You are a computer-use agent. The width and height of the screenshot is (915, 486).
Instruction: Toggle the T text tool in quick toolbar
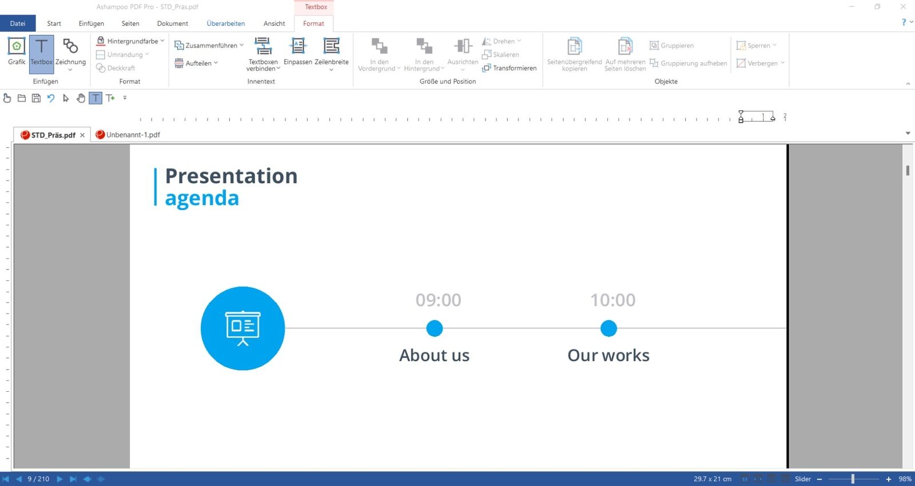click(96, 98)
